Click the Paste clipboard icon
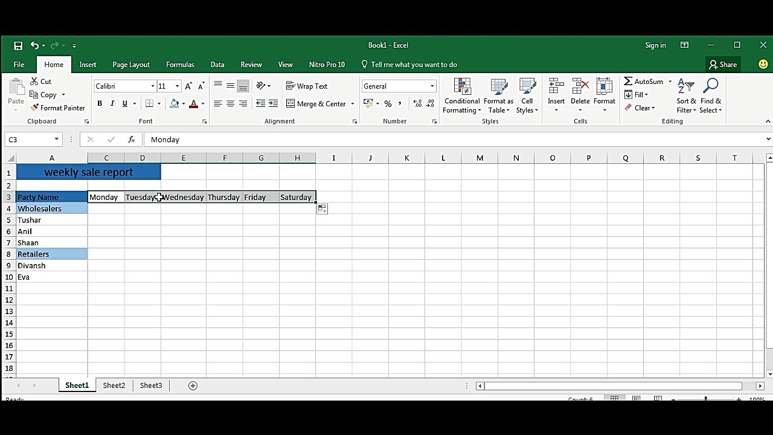Screen dimensions: 773x435 [16, 87]
